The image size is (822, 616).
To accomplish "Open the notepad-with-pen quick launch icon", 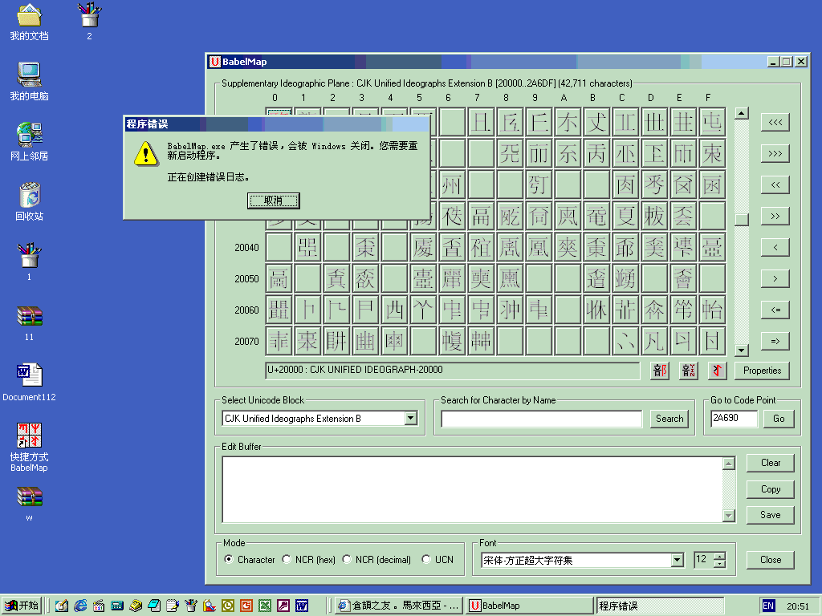I will pos(173,606).
